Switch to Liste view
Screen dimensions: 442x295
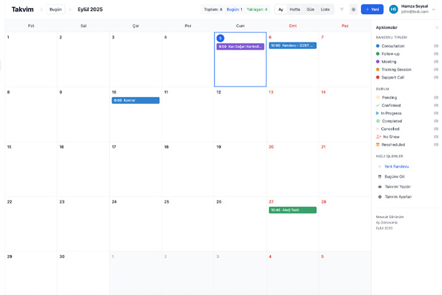pos(325,9)
